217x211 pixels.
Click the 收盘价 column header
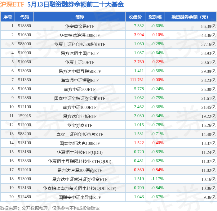135,17
